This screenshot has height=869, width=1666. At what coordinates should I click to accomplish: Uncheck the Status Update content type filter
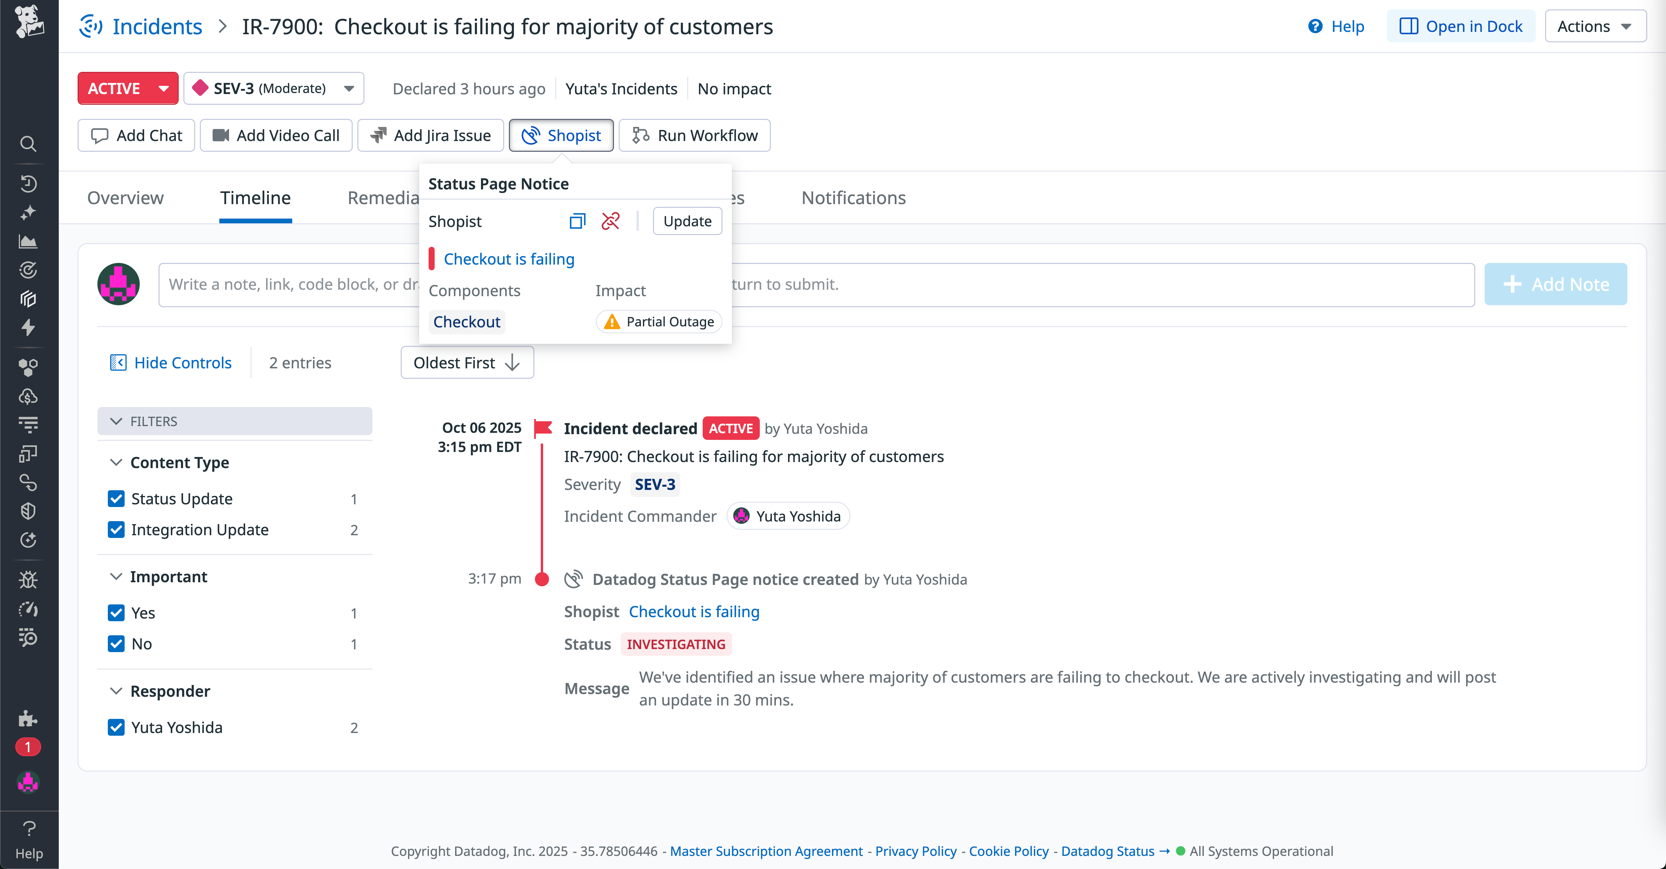117,499
